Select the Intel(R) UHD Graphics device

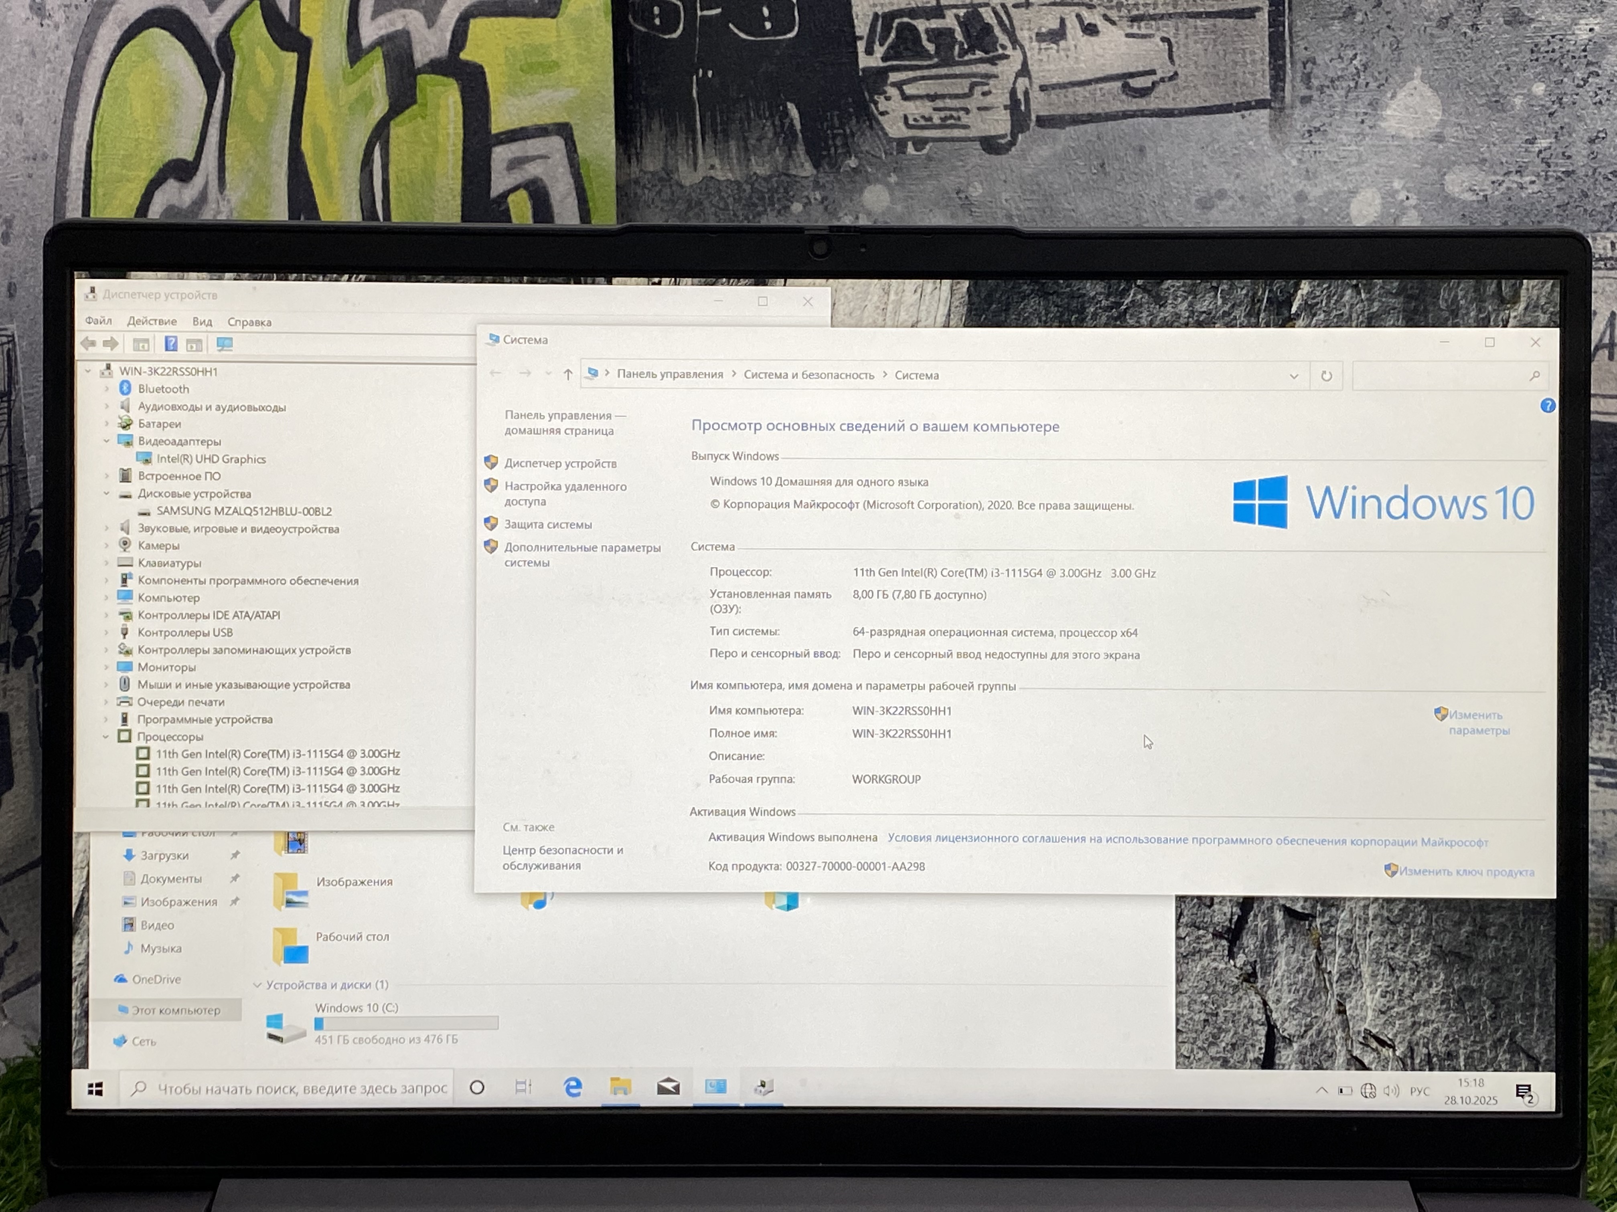[211, 459]
